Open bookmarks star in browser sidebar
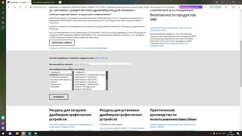242x136 pixels. [x=3, y=18]
